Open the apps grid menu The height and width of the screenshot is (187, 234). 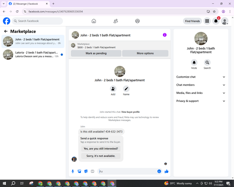click(207, 21)
